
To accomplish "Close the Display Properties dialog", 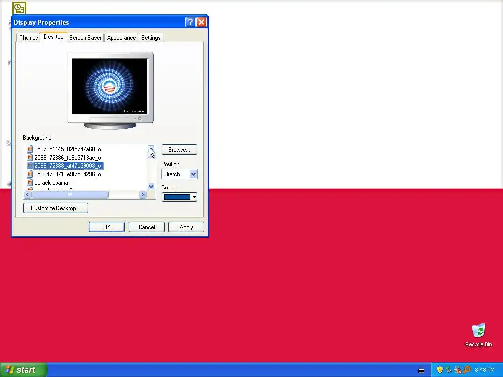I will [x=201, y=22].
